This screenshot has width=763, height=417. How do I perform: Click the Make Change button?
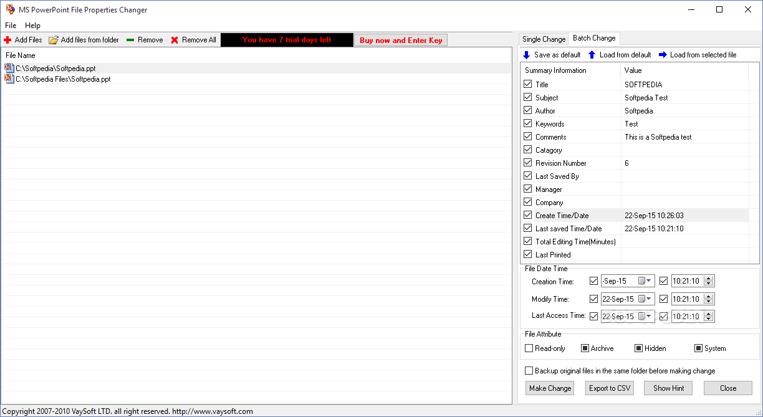click(x=550, y=388)
